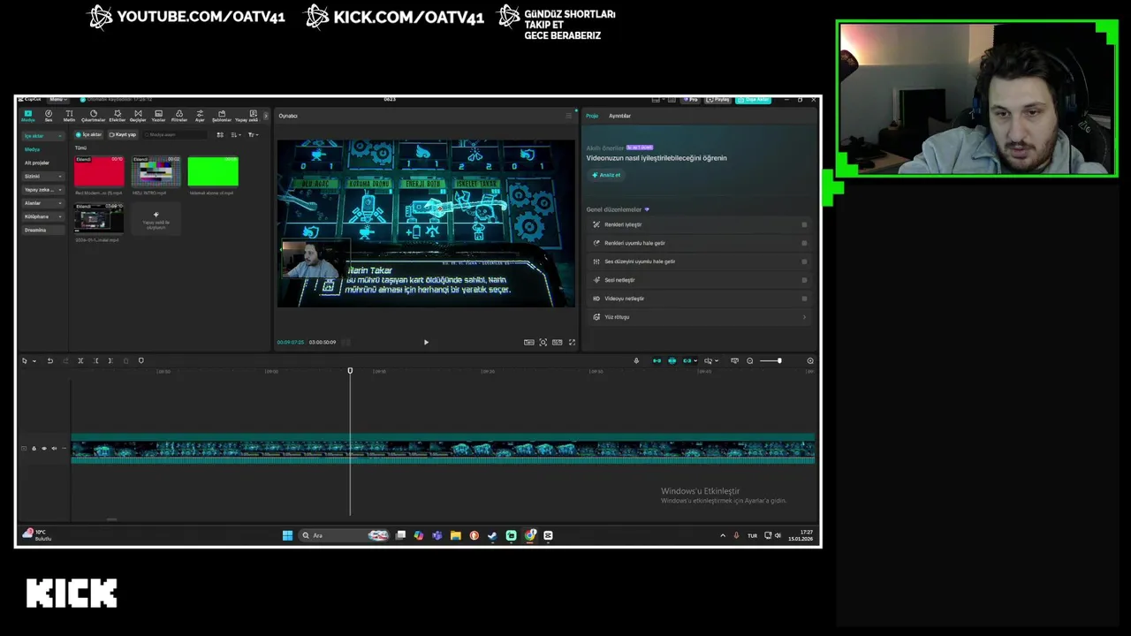Expand the Kütüphane sidebar section
This screenshot has width=1131, height=636.
(42, 216)
